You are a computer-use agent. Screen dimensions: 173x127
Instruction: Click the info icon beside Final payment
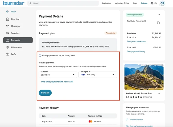[40, 55]
